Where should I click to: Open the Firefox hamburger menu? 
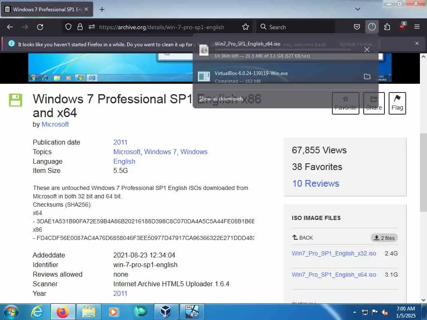pyautogui.click(x=417, y=27)
